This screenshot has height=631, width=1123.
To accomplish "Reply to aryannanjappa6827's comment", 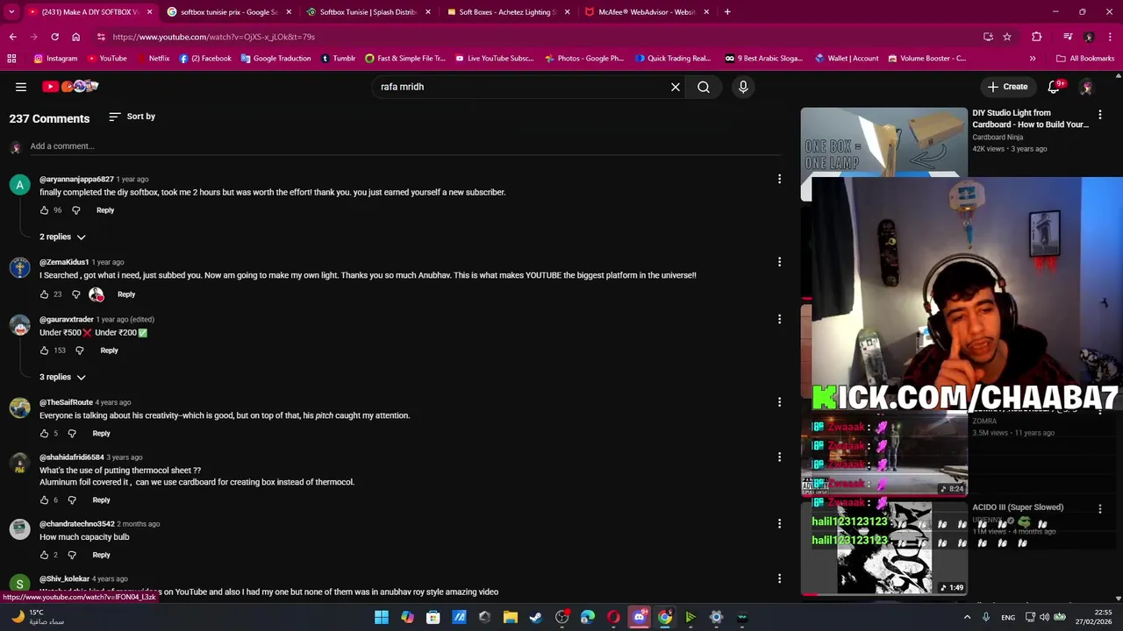I will pyautogui.click(x=105, y=210).
